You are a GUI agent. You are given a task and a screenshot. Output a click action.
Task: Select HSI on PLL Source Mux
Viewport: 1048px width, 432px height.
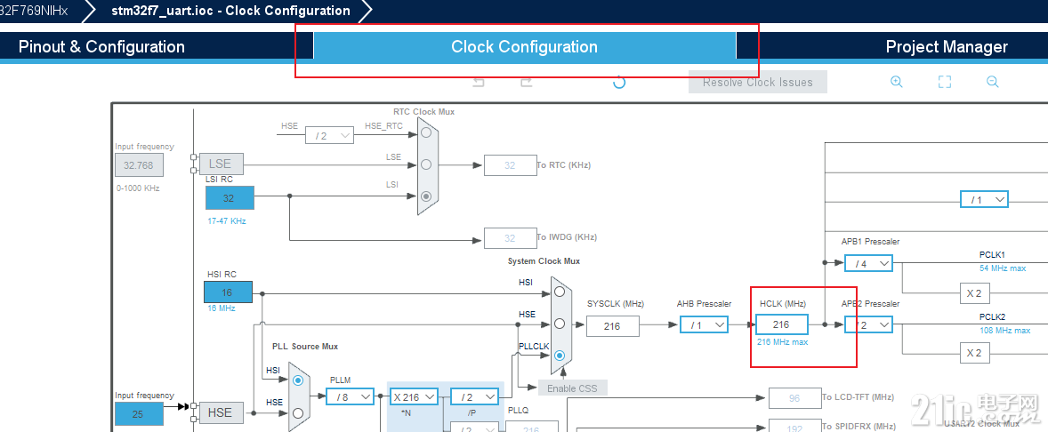click(298, 380)
